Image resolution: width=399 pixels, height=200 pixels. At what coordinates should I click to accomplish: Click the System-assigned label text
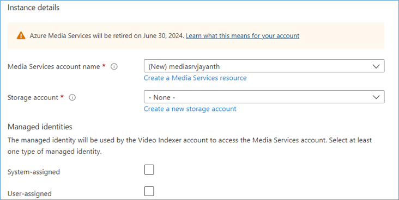pos(34,172)
